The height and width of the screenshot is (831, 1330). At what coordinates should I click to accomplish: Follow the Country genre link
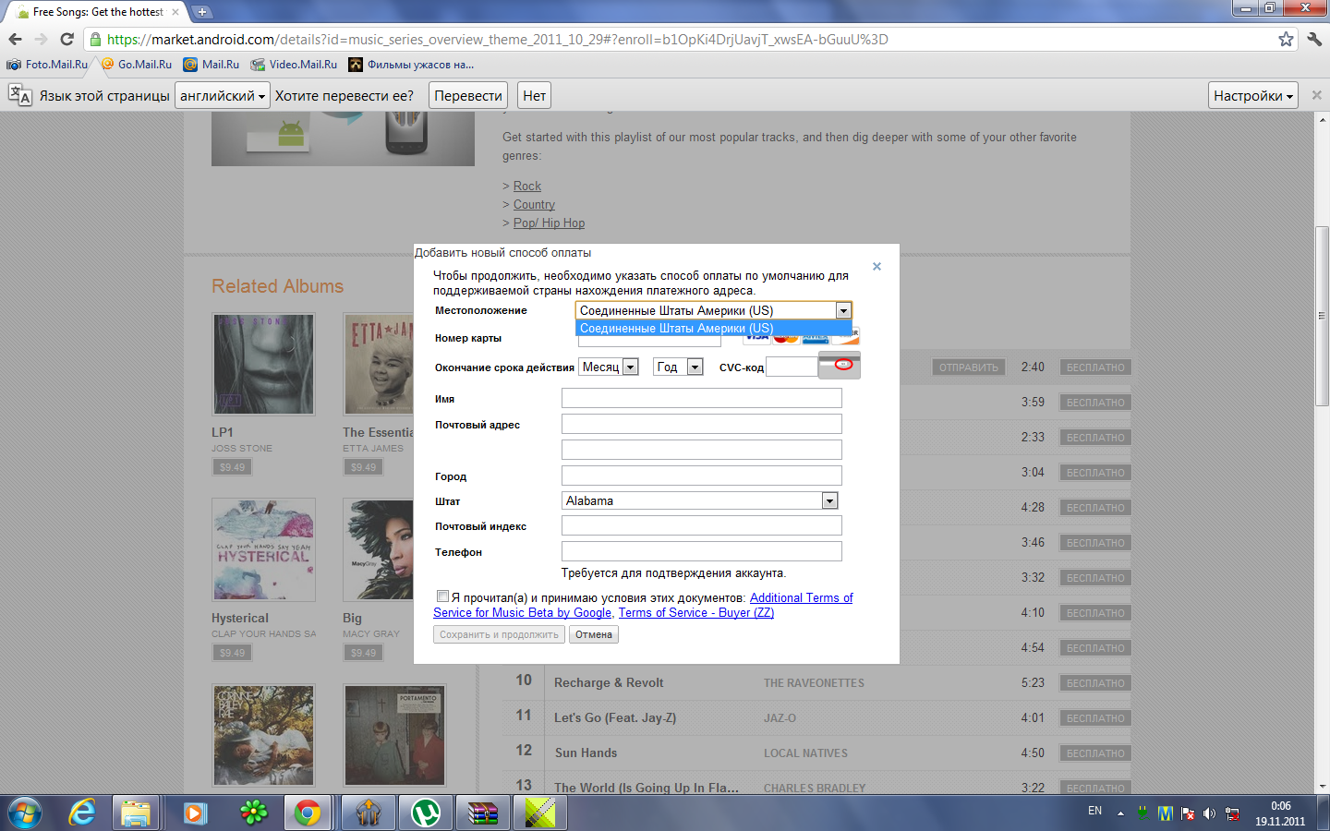[534, 204]
